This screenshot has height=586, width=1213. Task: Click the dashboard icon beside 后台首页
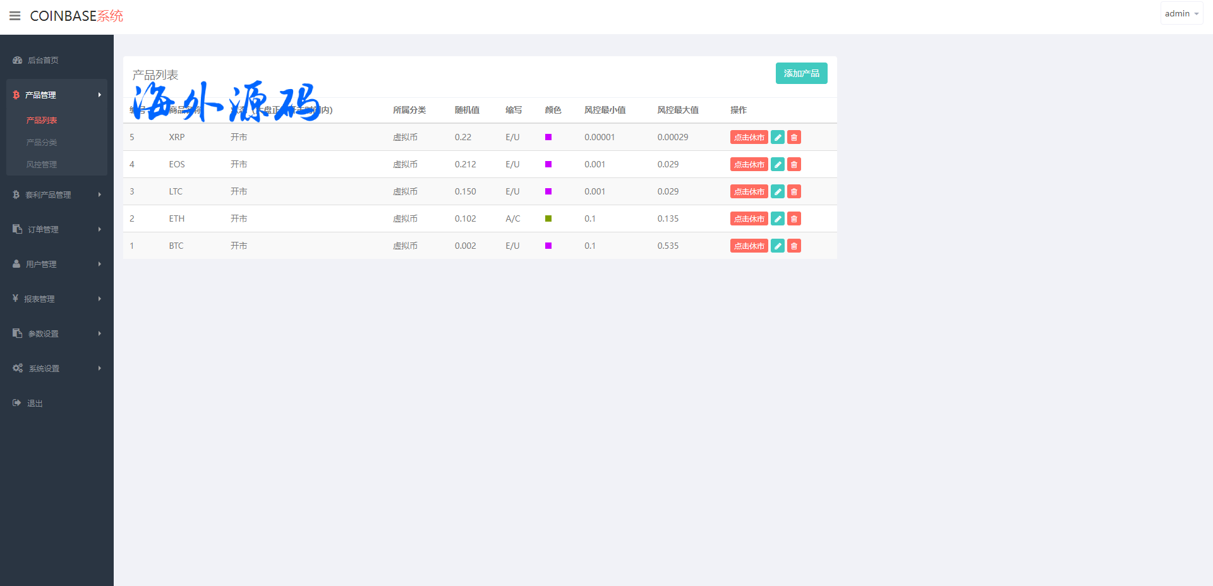(x=17, y=60)
